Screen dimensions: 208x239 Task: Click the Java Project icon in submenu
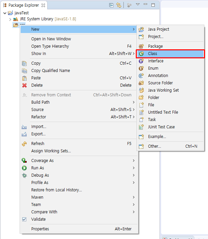(x=141, y=29)
